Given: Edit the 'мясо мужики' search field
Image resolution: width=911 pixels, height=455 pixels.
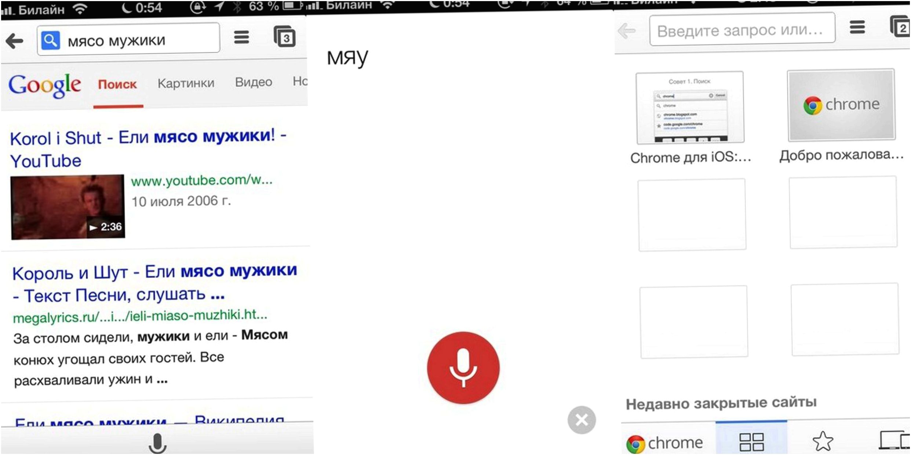Looking at the screenshot, I should [x=128, y=39].
